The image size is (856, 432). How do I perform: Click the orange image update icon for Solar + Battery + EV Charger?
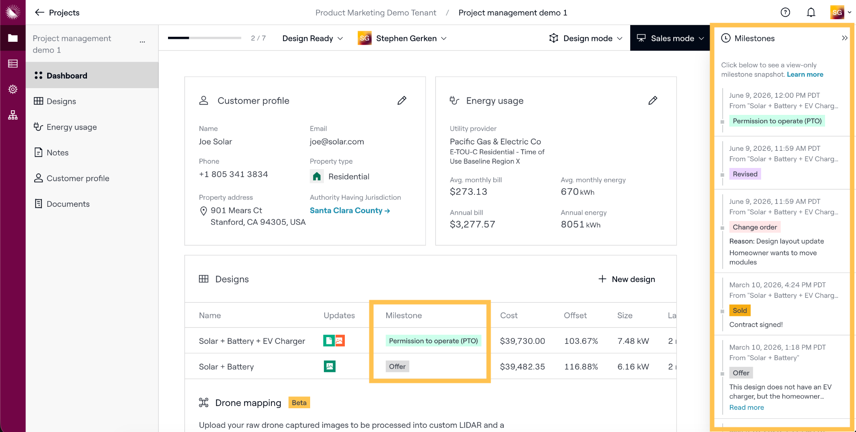[339, 341]
